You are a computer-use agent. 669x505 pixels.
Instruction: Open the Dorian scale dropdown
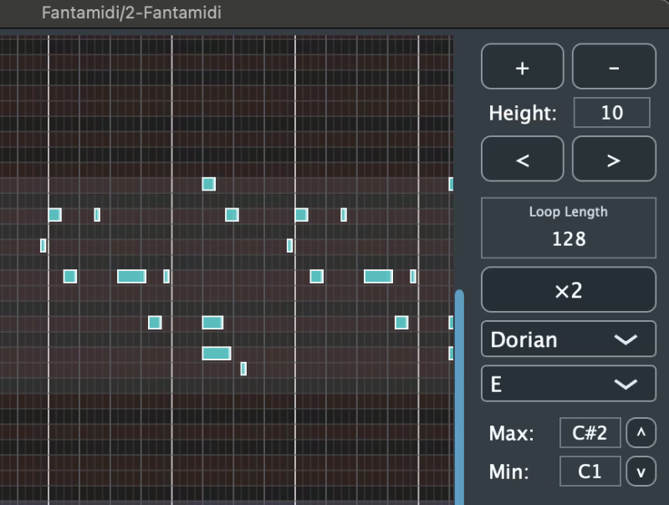pos(569,339)
